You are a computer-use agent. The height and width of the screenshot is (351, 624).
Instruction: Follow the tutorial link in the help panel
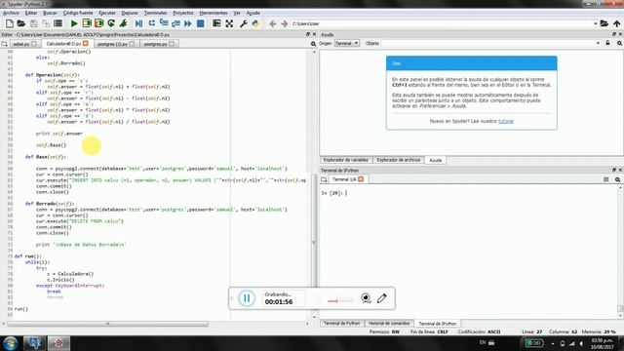click(506, 121)
